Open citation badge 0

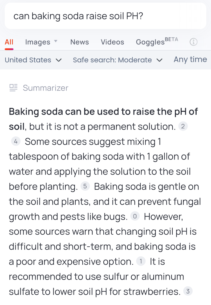(x=135, y=216)
